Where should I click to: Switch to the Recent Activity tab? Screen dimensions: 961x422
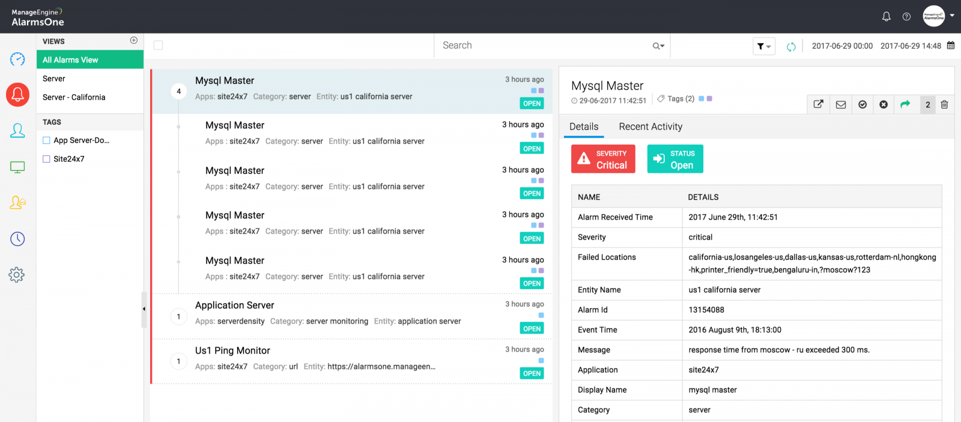(650, 127)
